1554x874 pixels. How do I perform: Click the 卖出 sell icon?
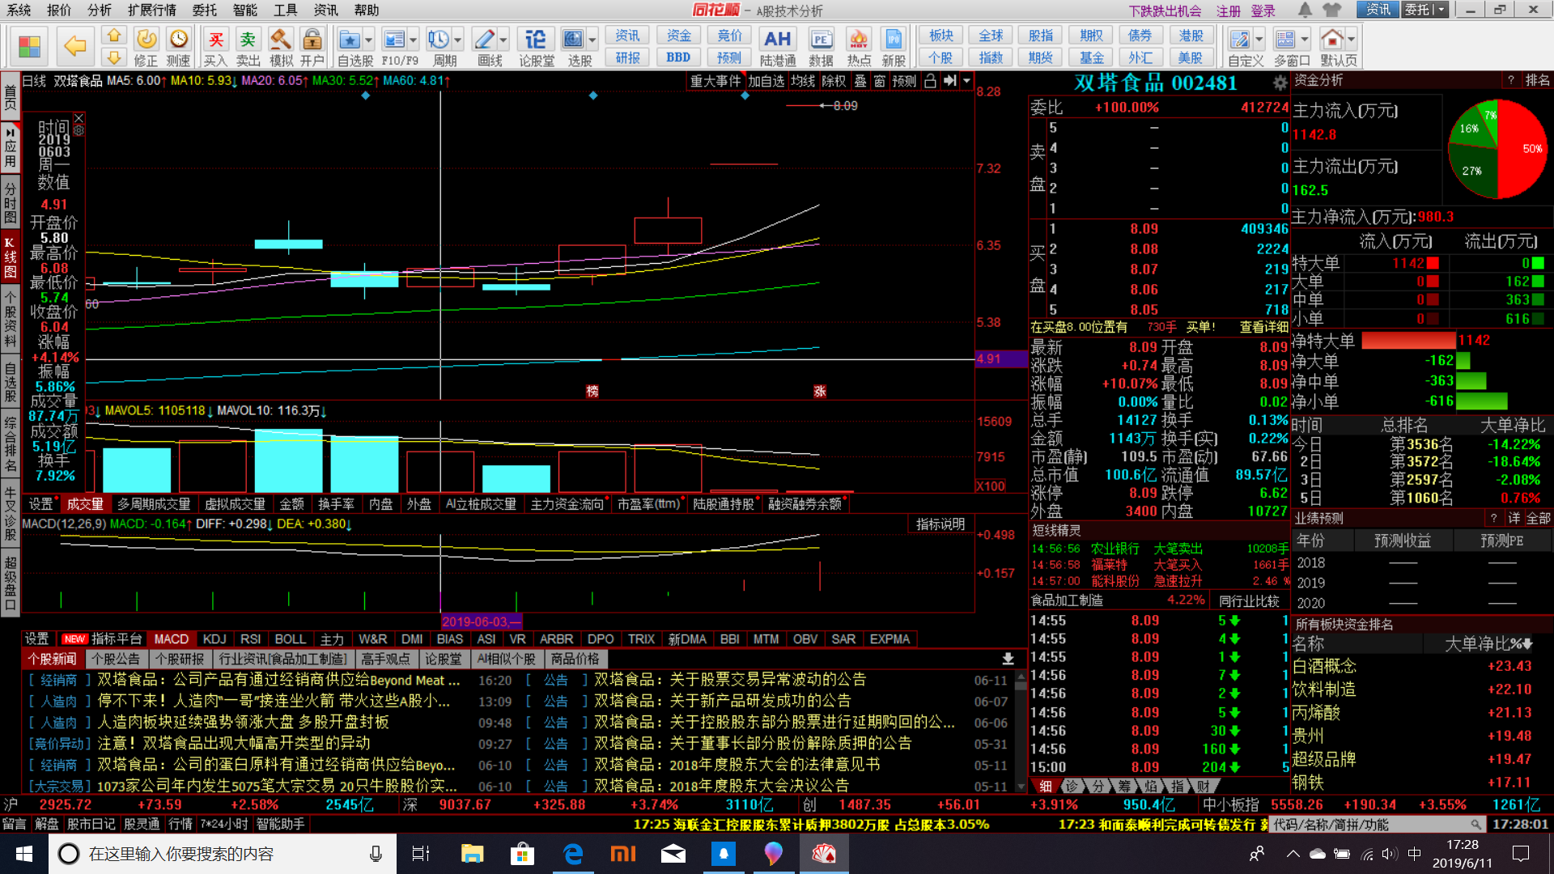tap(248, 46)
